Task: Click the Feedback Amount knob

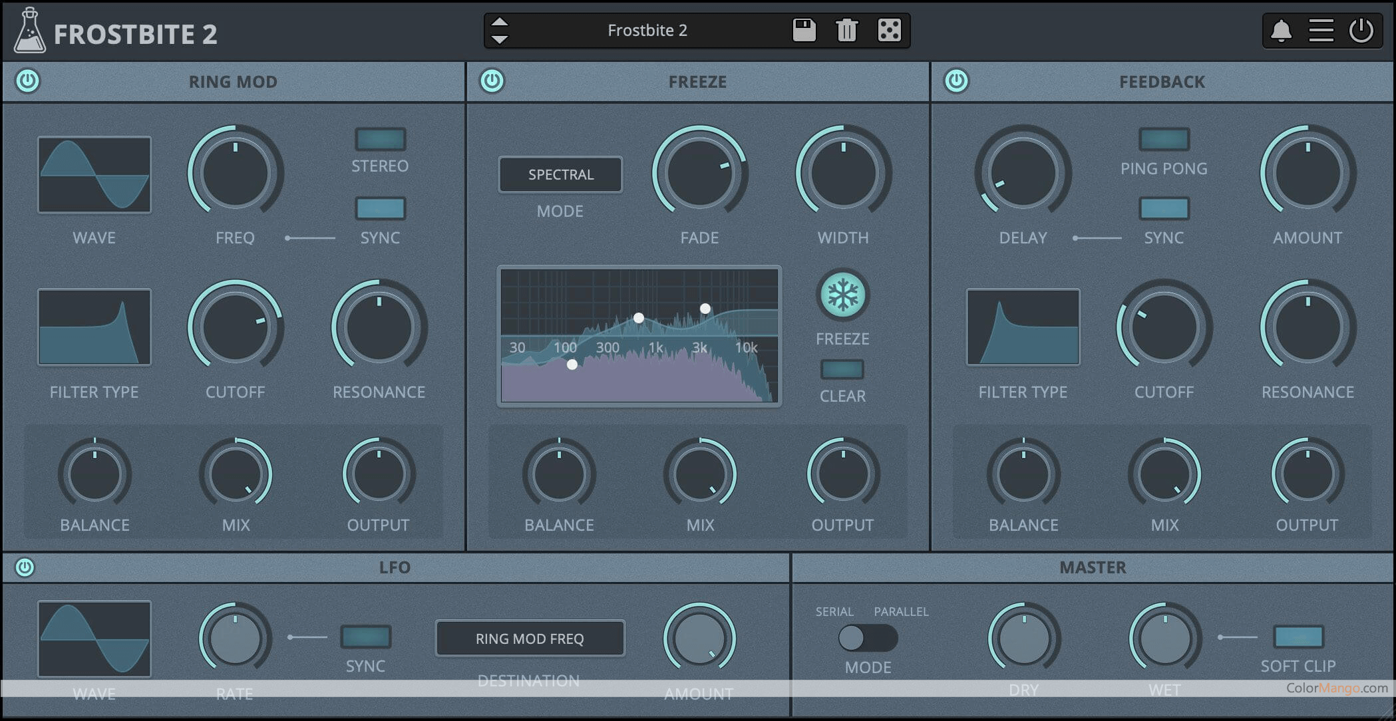Action: coord(1307,173)
